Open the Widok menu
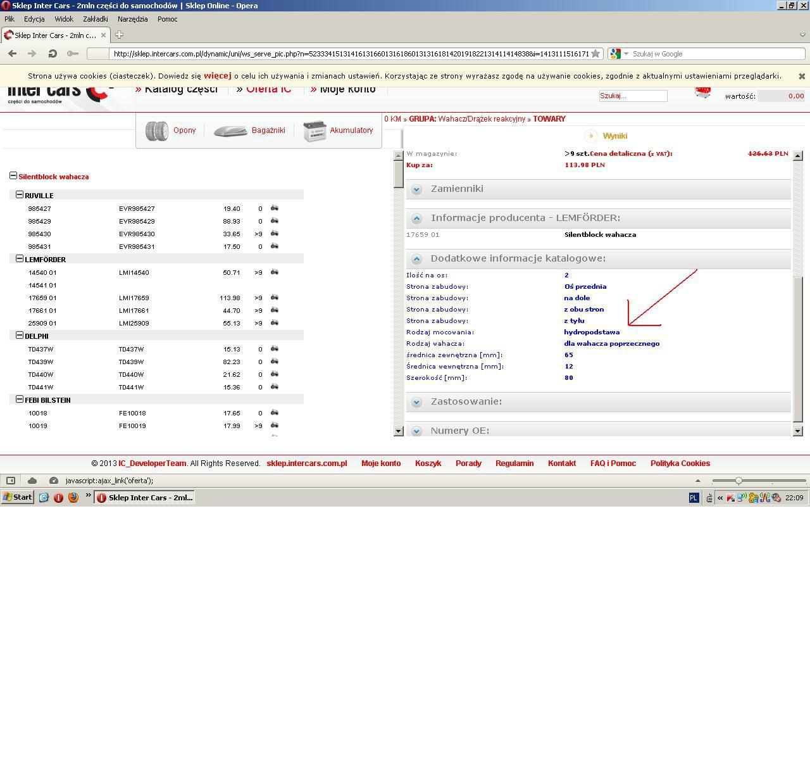The height and width of the screenshot is (758, 810). tap(64, 19)
